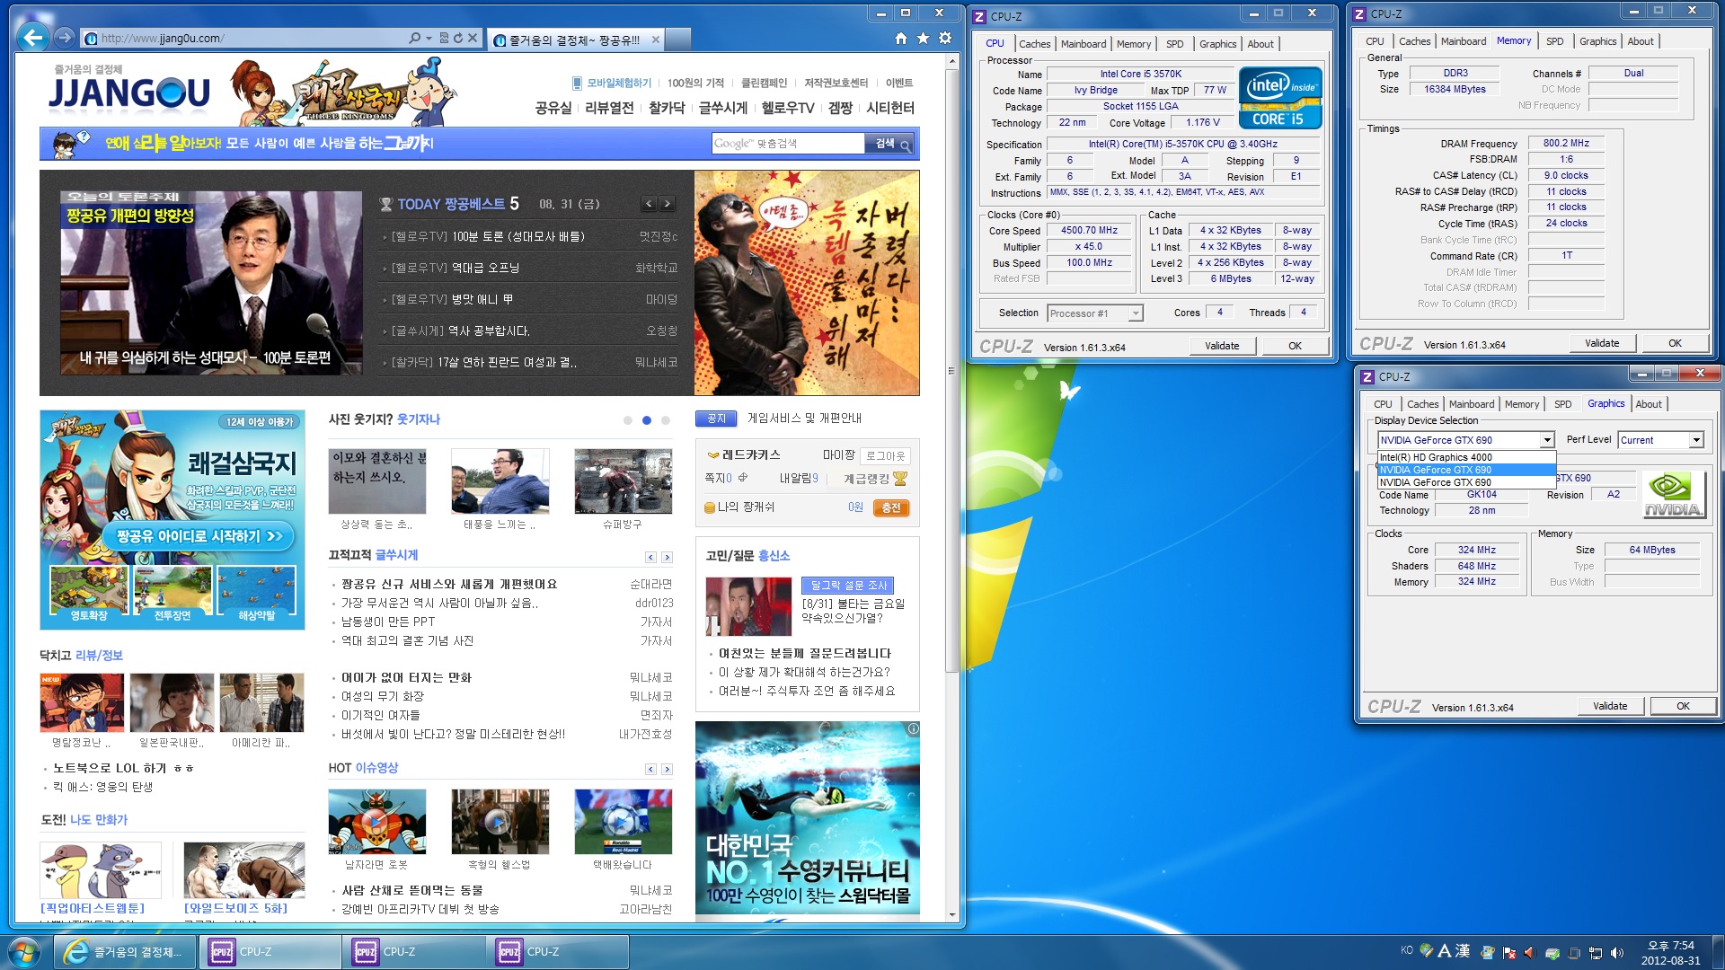Click the 로그아웃 button
1725x970 pixels.
pyautogui.click(x=886, y=456)
